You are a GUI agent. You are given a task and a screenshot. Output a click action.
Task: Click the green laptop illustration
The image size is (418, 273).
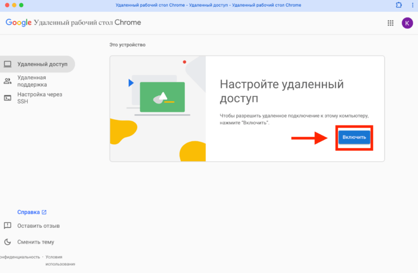tap(162, 97)
